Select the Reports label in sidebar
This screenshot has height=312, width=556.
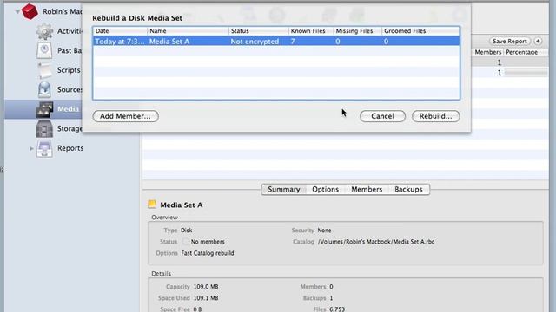click(x=70, y=148)
